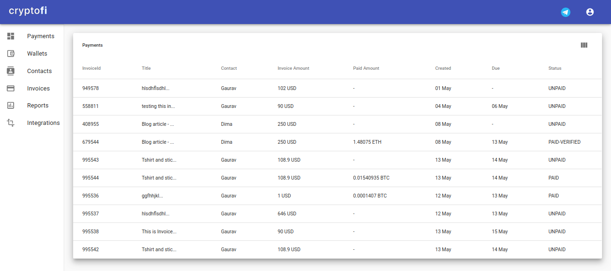Click the paid amount 1.48075 ETH
This screenshot has width=611, height=271.
coord(367,142)
